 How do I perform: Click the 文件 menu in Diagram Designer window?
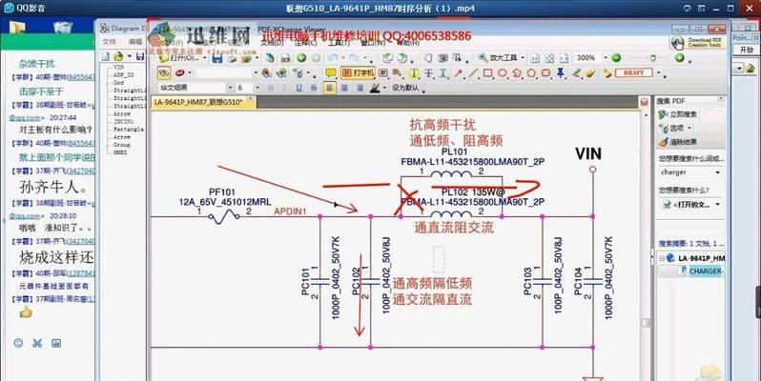point(110,42)
